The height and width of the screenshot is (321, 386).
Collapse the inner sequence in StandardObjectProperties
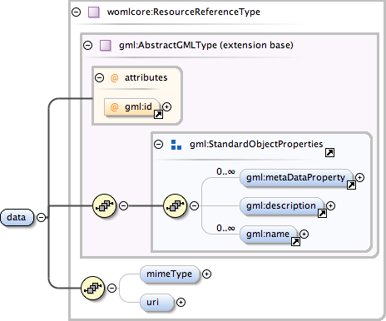[194, 205]
